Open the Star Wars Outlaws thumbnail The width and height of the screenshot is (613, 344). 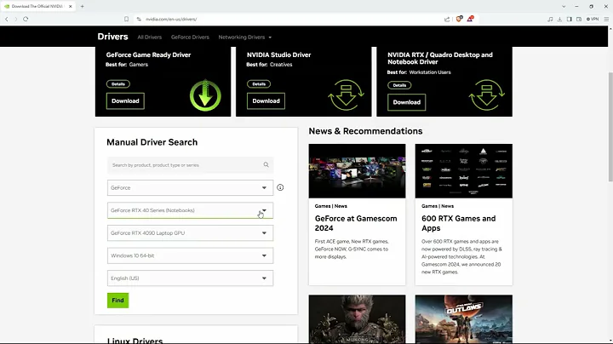(x=464, y=319)
